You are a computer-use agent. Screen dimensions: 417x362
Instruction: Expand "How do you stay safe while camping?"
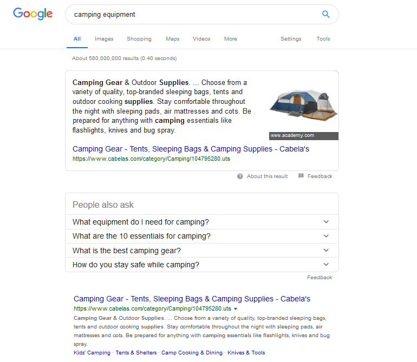click(202, 265)
